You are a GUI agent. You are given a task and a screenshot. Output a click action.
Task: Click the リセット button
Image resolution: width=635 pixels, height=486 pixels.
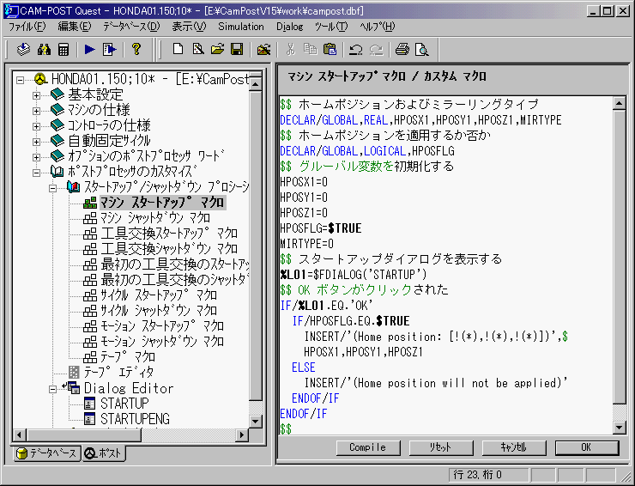click(x=440, y=447)
